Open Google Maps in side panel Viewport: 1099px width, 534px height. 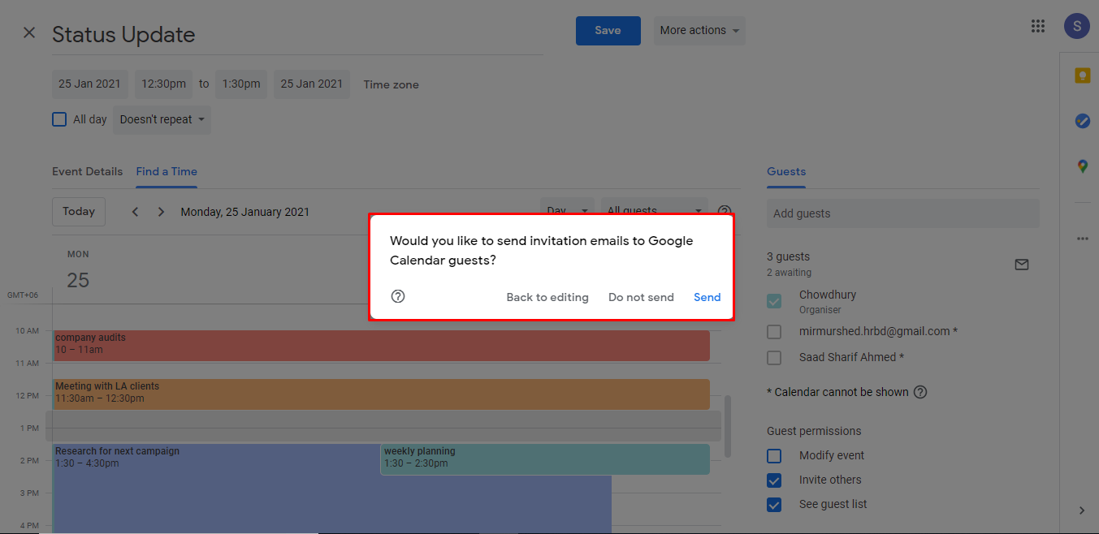click(x=1082, y=166)
